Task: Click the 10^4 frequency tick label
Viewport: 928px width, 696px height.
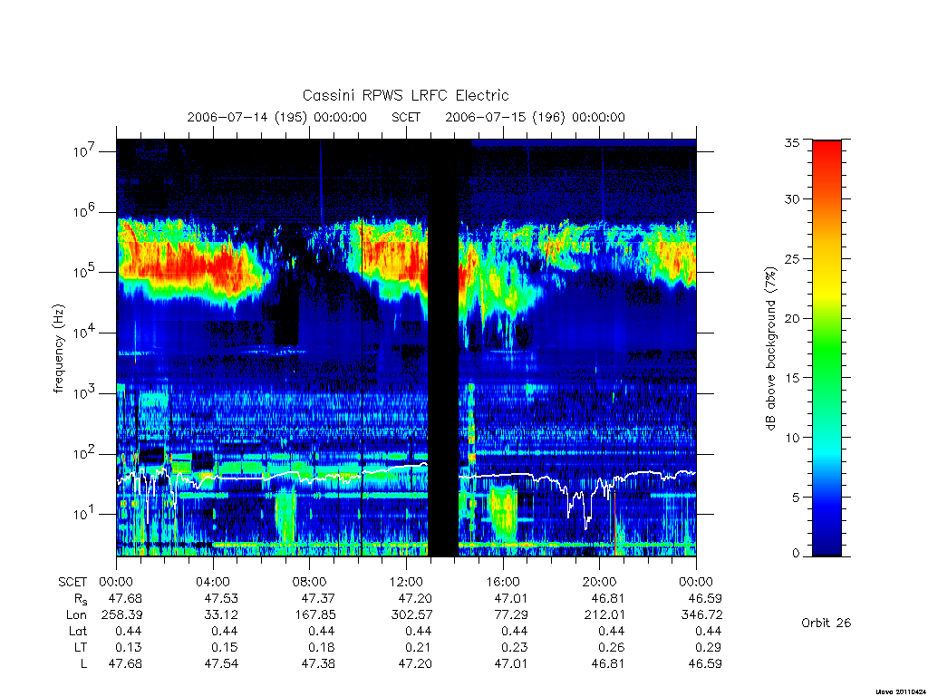Action: click(x=85, y=332)
